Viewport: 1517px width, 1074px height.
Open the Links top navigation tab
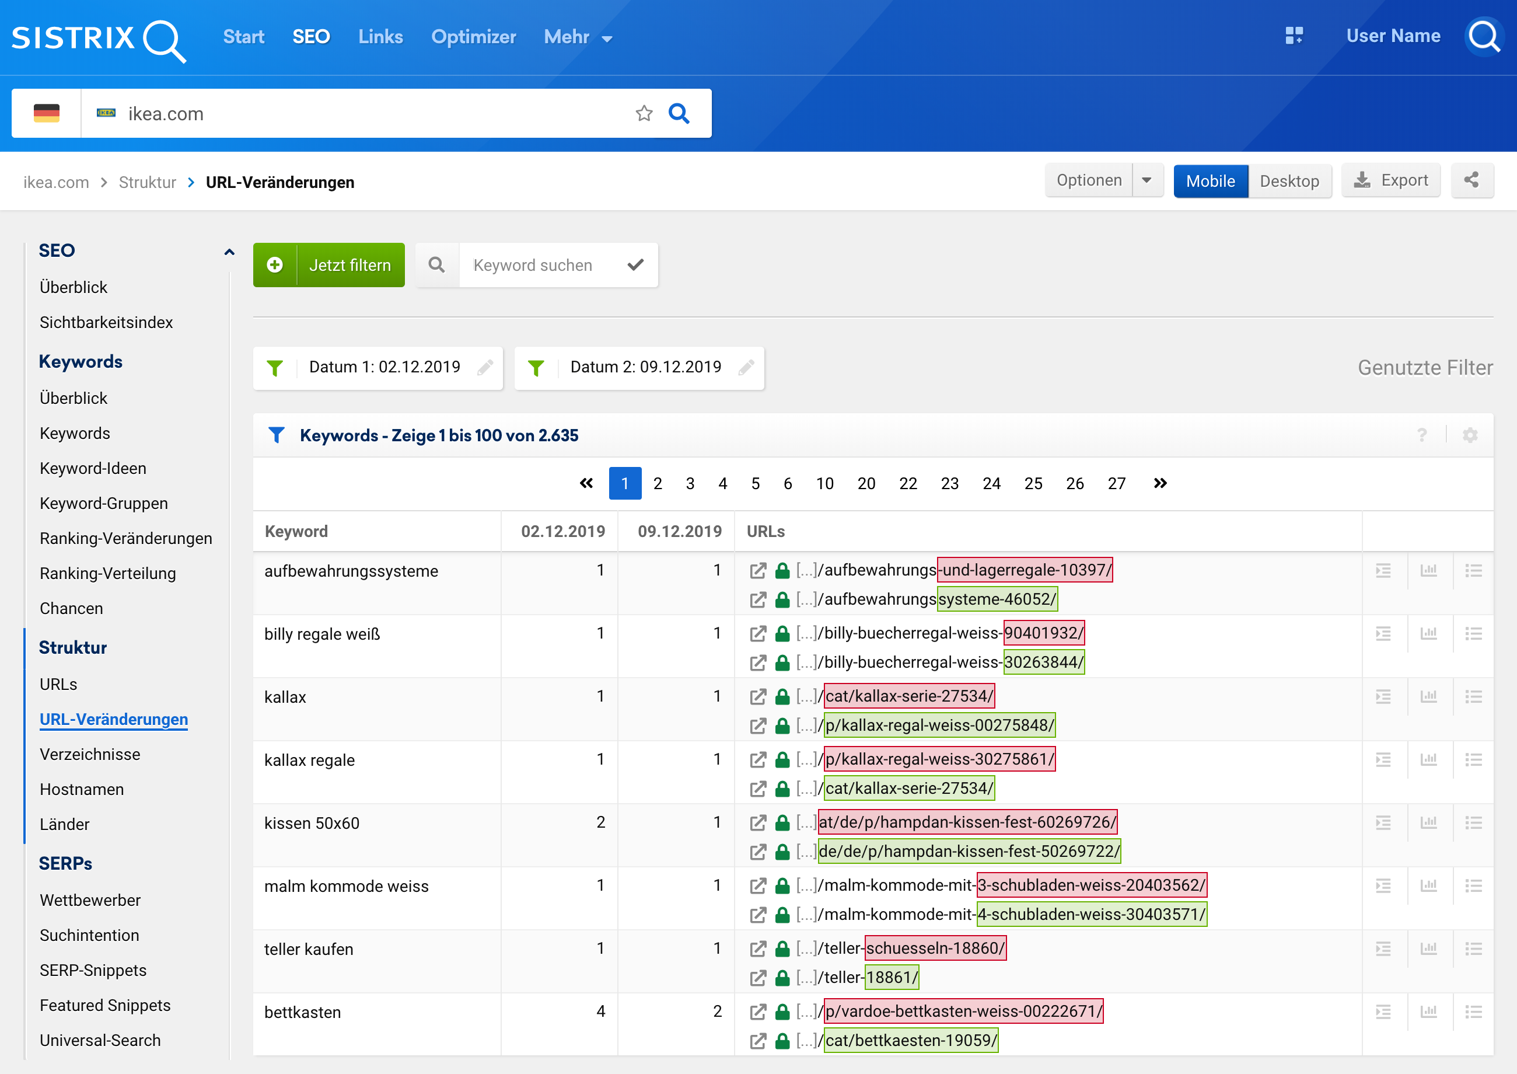pyautogui.click(x=380, y=37)
